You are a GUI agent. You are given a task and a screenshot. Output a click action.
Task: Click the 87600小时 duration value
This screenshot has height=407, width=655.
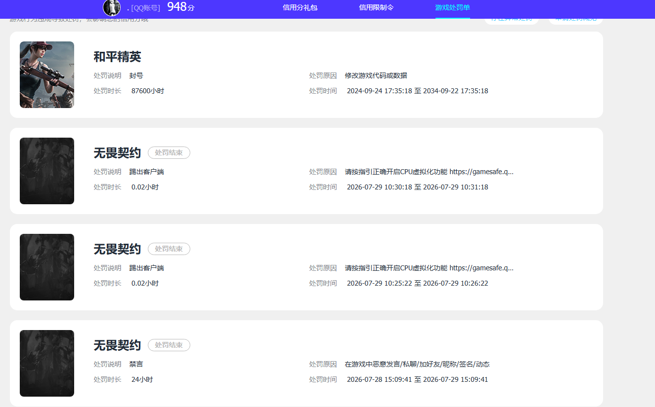point(148,91)
